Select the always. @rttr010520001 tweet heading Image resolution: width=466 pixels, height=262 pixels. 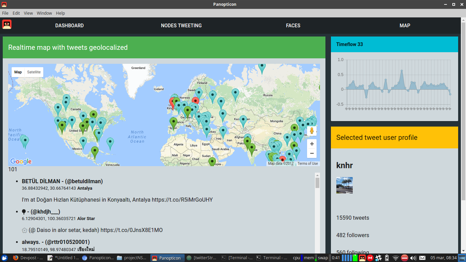tap(56, 242)
